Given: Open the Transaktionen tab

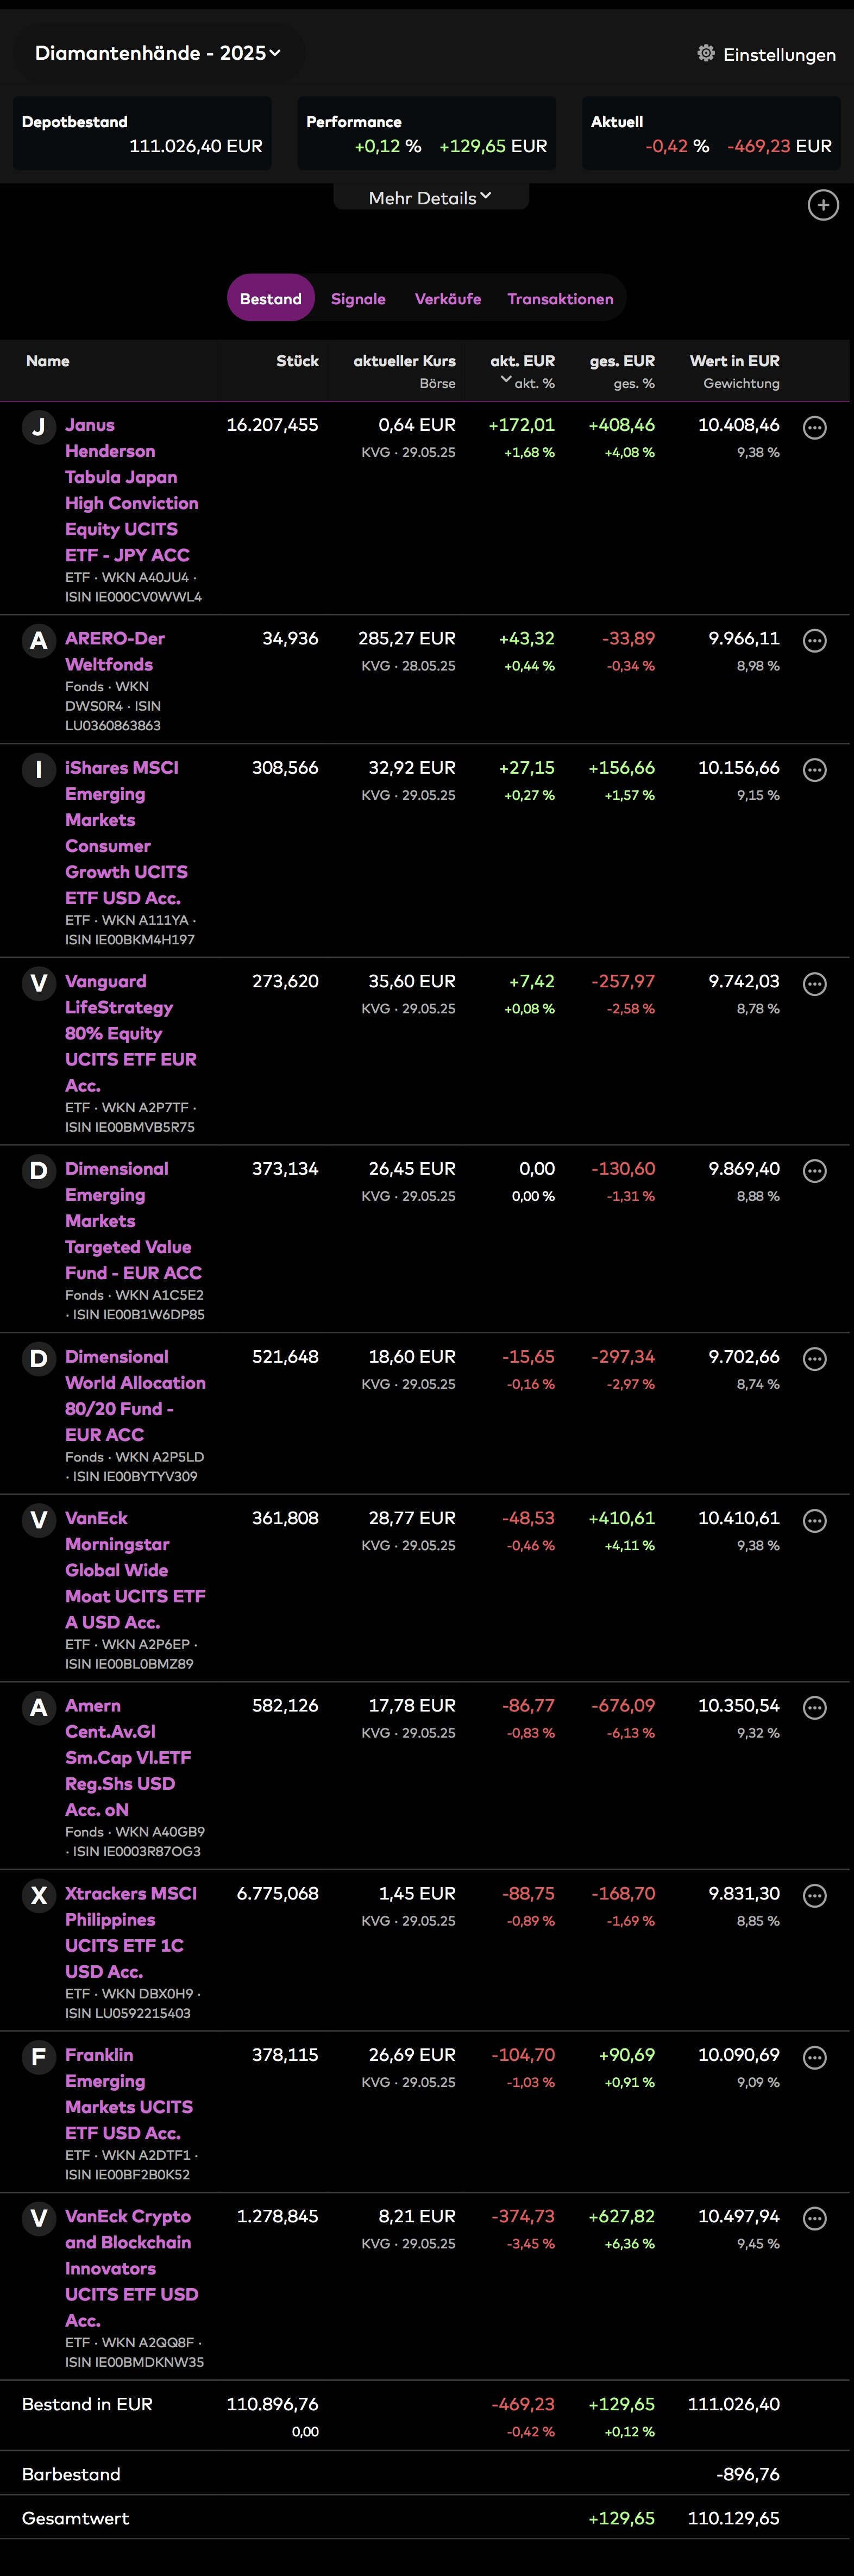Looking at the screenshot, I should click(560, 299).
